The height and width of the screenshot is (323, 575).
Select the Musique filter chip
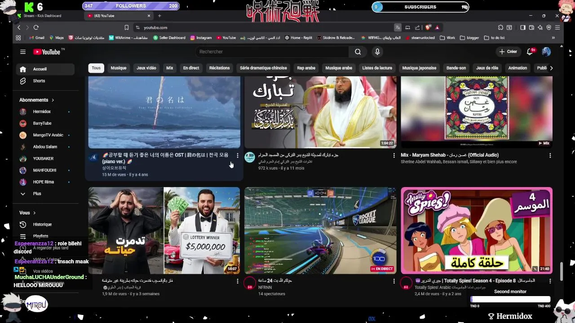tap(119, 68)
